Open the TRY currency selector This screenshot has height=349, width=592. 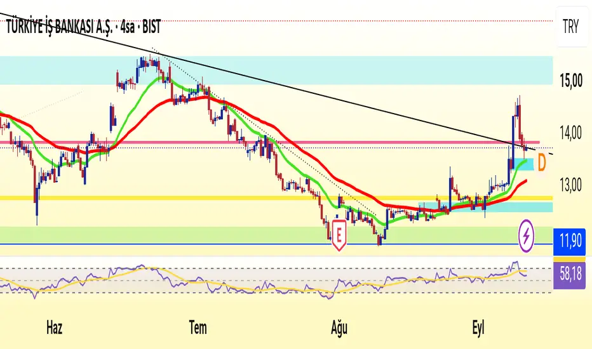(x=570, y=27)
